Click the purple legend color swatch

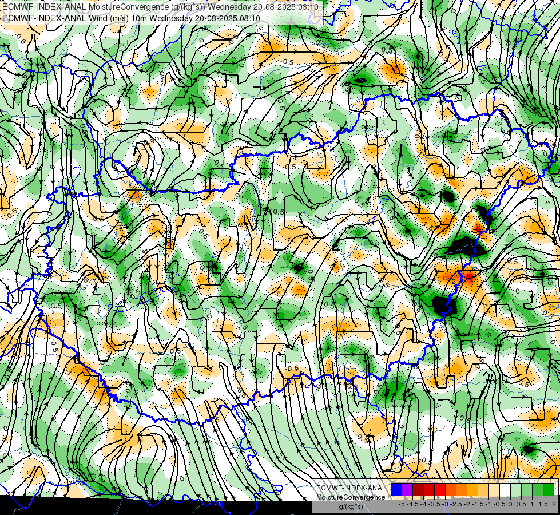pyautogui.click(x=407, y=489)
